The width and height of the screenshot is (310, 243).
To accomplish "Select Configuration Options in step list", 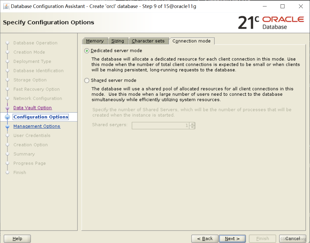I will pyautogui.click(x=41, y=117).
